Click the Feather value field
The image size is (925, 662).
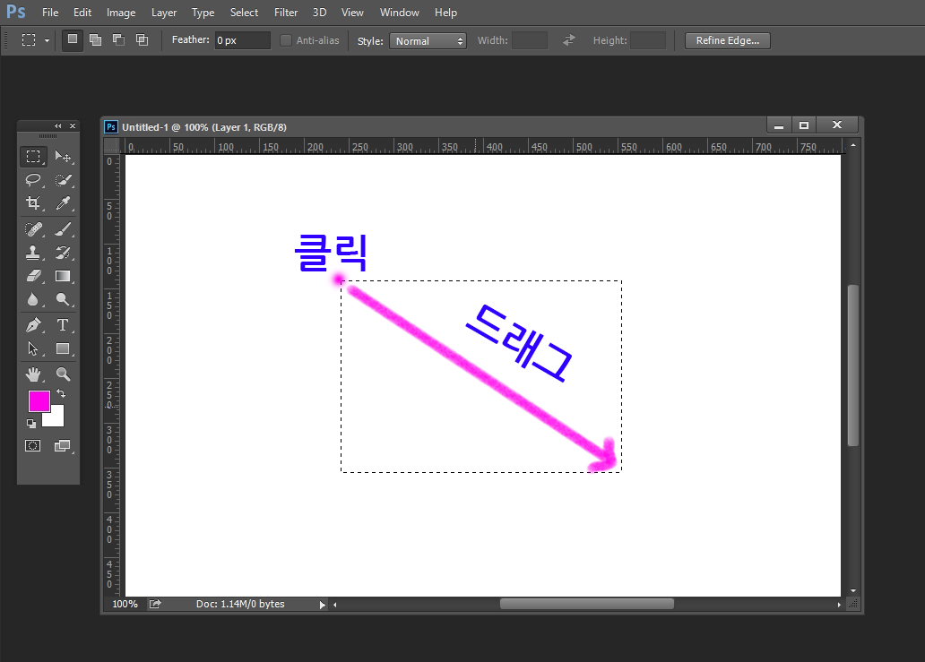[x=243, y=40]
